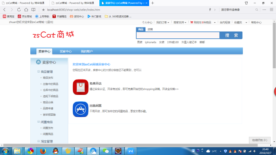The width and height of the screenshot is (276, 155).
Task: Click the iphone6s hot search keyword
Action: (x=150, y=42)
